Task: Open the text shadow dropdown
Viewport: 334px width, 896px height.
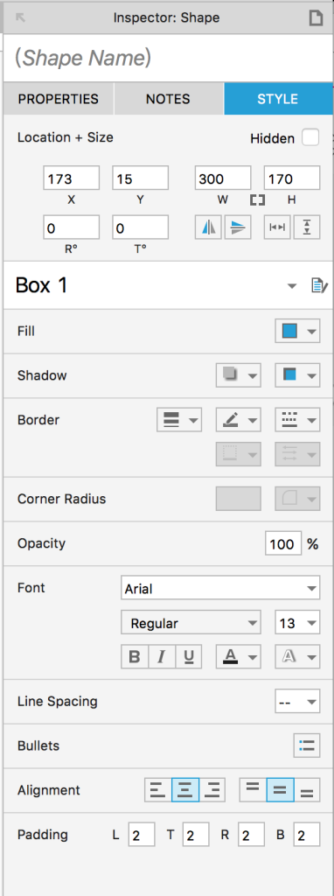Action: coord(297,656)
